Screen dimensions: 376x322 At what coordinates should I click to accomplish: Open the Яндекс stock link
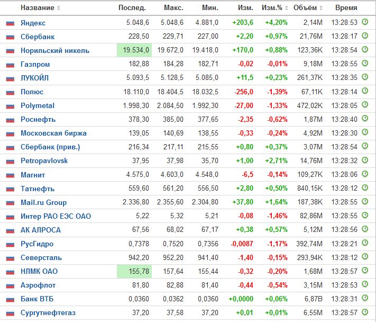(33, 23)
